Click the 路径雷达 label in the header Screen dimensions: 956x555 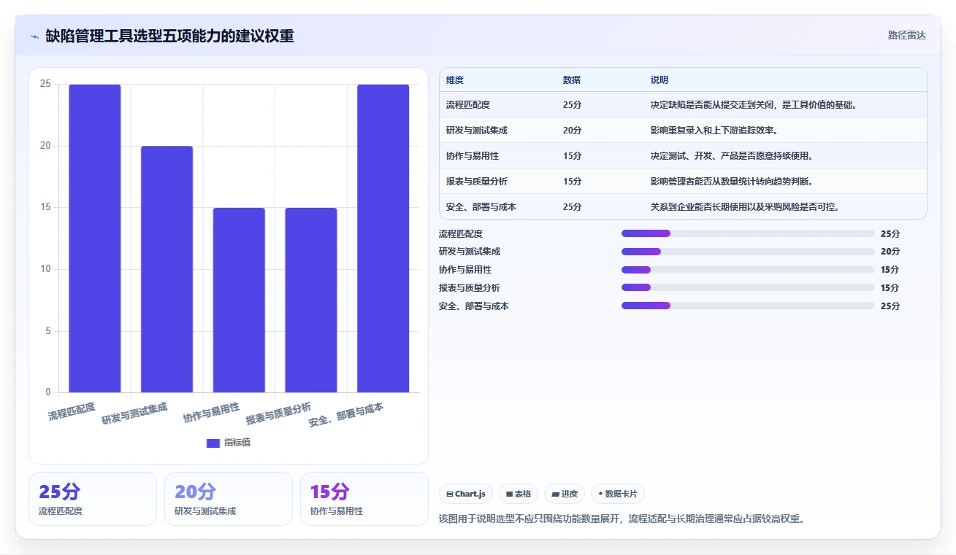(x=906, y=35)
